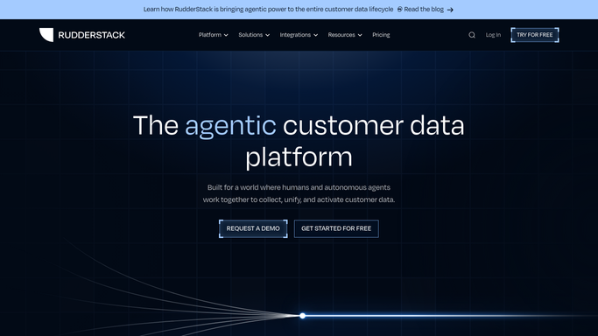The height and width of the screenshot is (336, 598).
Task: Click the glowing dot on the animation line
Action: point(302,316)
